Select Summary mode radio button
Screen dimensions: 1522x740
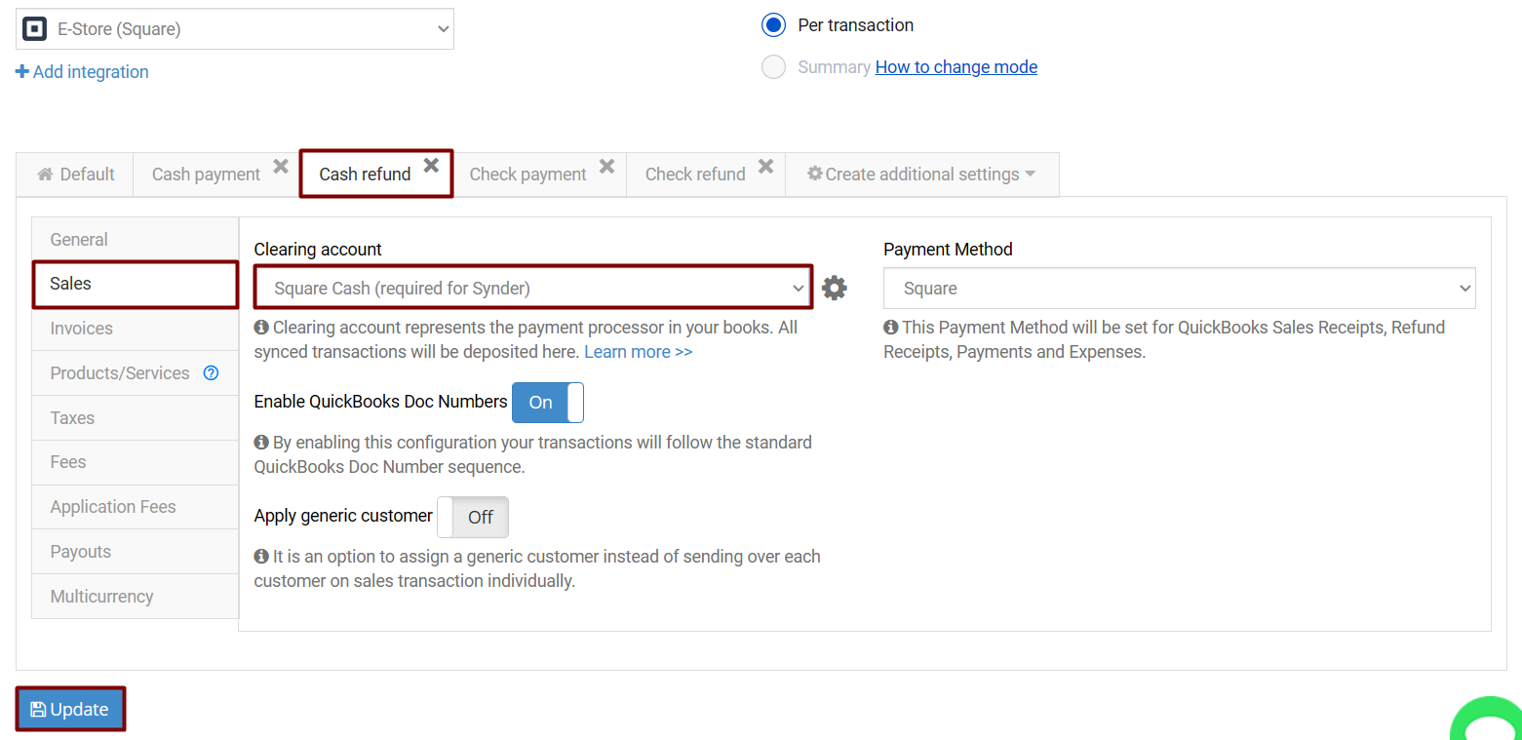pos(773,67)
